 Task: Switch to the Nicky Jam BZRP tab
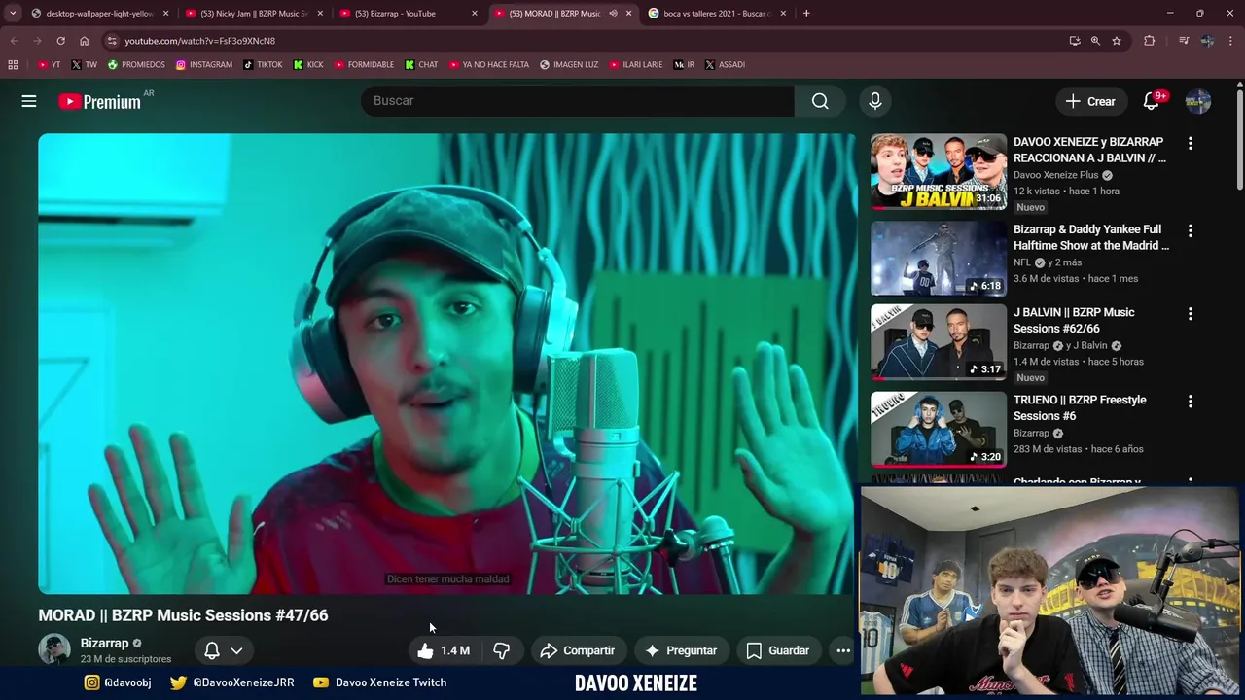pyautogui.click(x=253, y=14)
